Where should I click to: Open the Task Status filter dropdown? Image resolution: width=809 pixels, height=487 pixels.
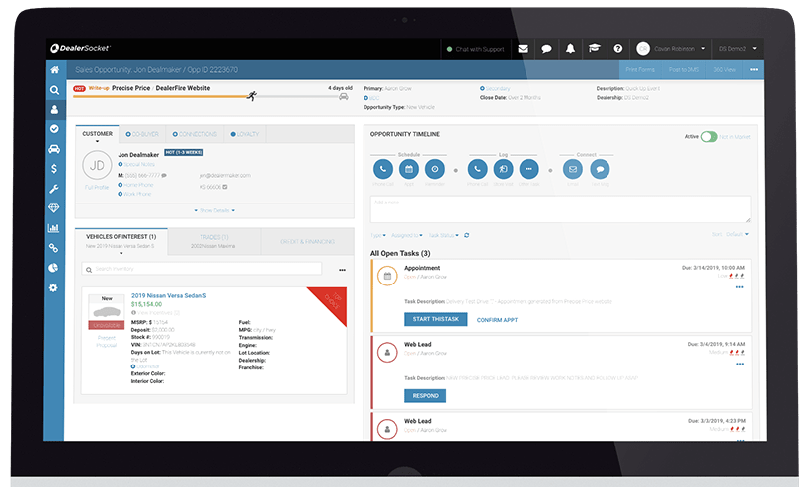click(444, 235)
